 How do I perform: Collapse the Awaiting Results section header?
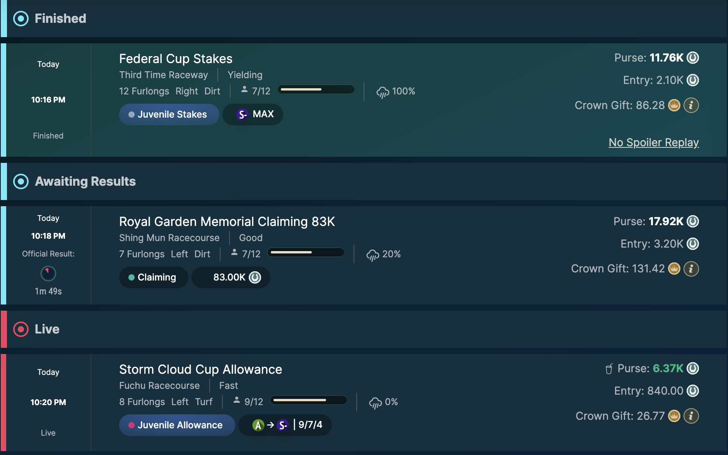coord(85,181)
